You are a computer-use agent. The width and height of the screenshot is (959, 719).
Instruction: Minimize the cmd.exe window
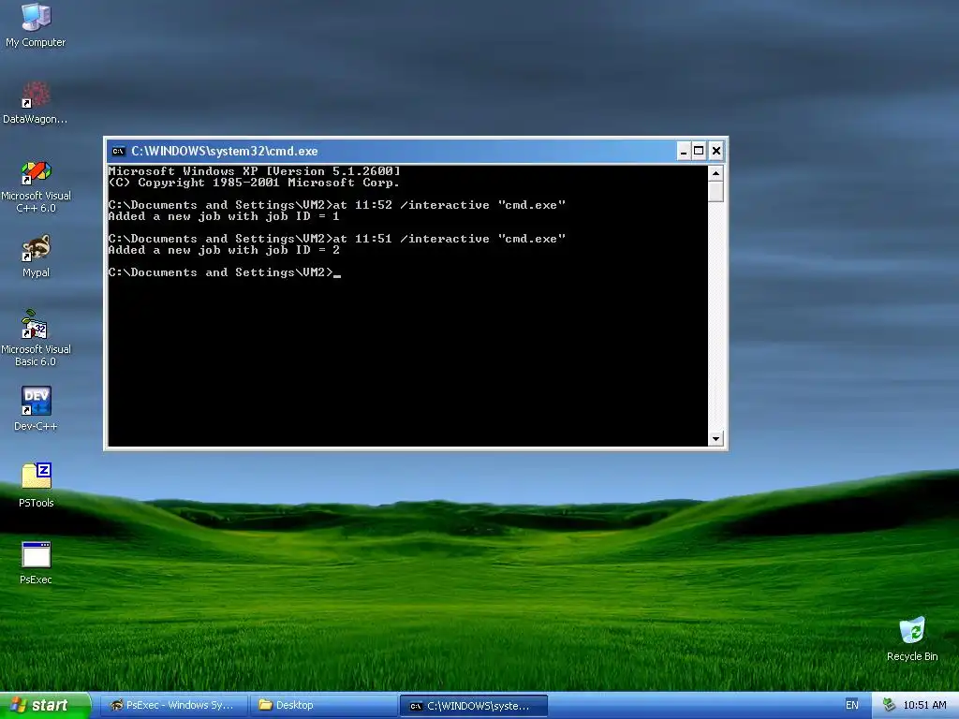coord(684,151)
